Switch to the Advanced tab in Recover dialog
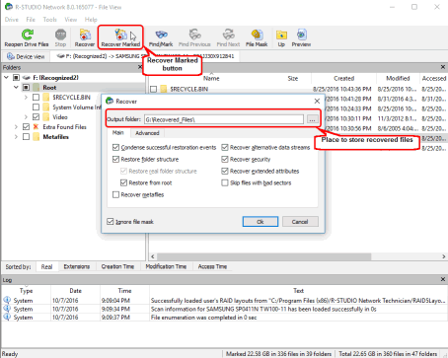Image resolution: width=448 pixels, height=358 pixels. pyautogui.click(x=147, y=133)
